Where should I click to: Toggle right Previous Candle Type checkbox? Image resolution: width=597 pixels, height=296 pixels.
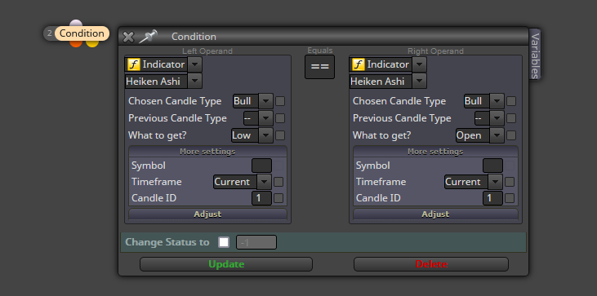[511, 118]
